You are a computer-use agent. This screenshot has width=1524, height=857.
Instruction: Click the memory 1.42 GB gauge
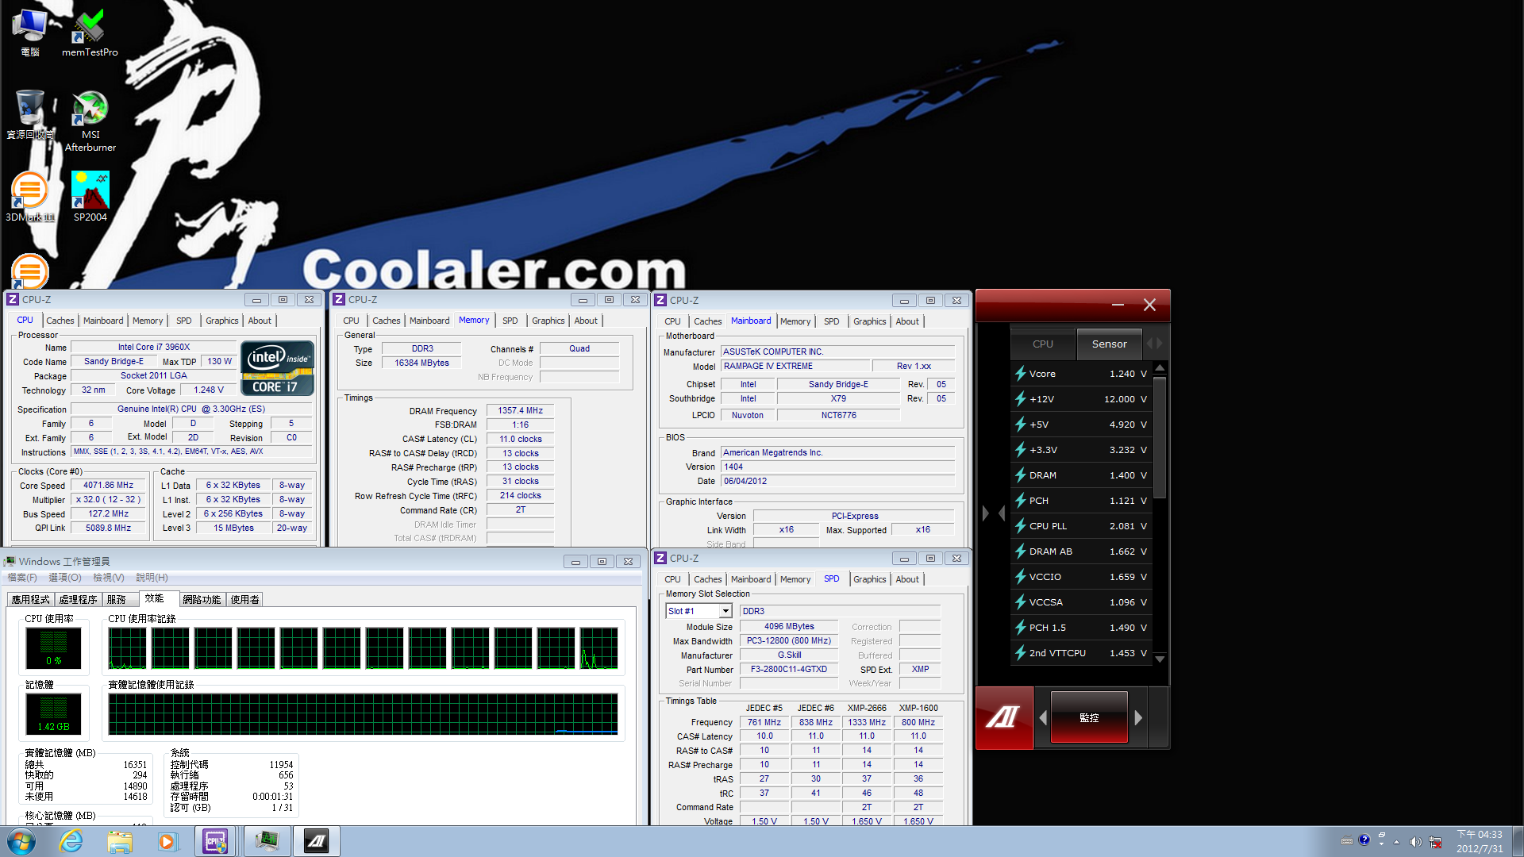pyautogui.click(x=53, y=713)
